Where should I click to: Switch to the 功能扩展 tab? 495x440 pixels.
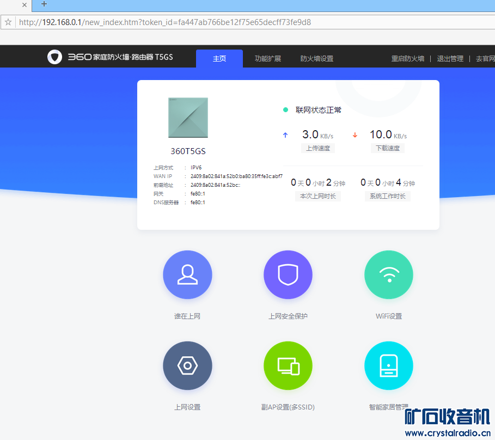tap(268, 58)
